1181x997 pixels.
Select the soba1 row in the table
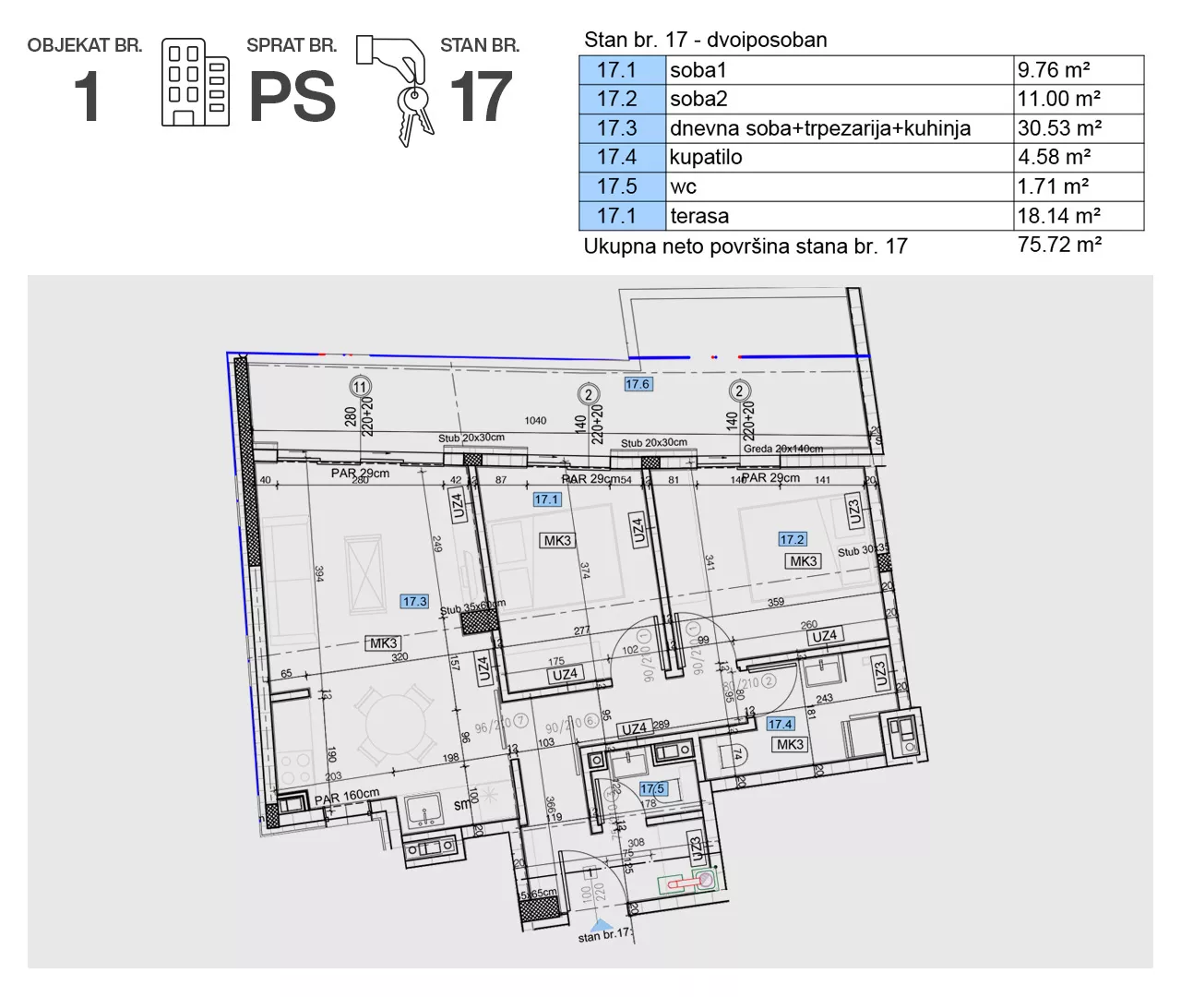click(860, 69)
